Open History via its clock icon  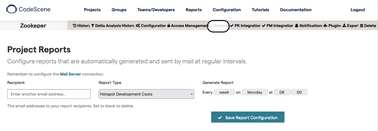(x=75, y=26)
